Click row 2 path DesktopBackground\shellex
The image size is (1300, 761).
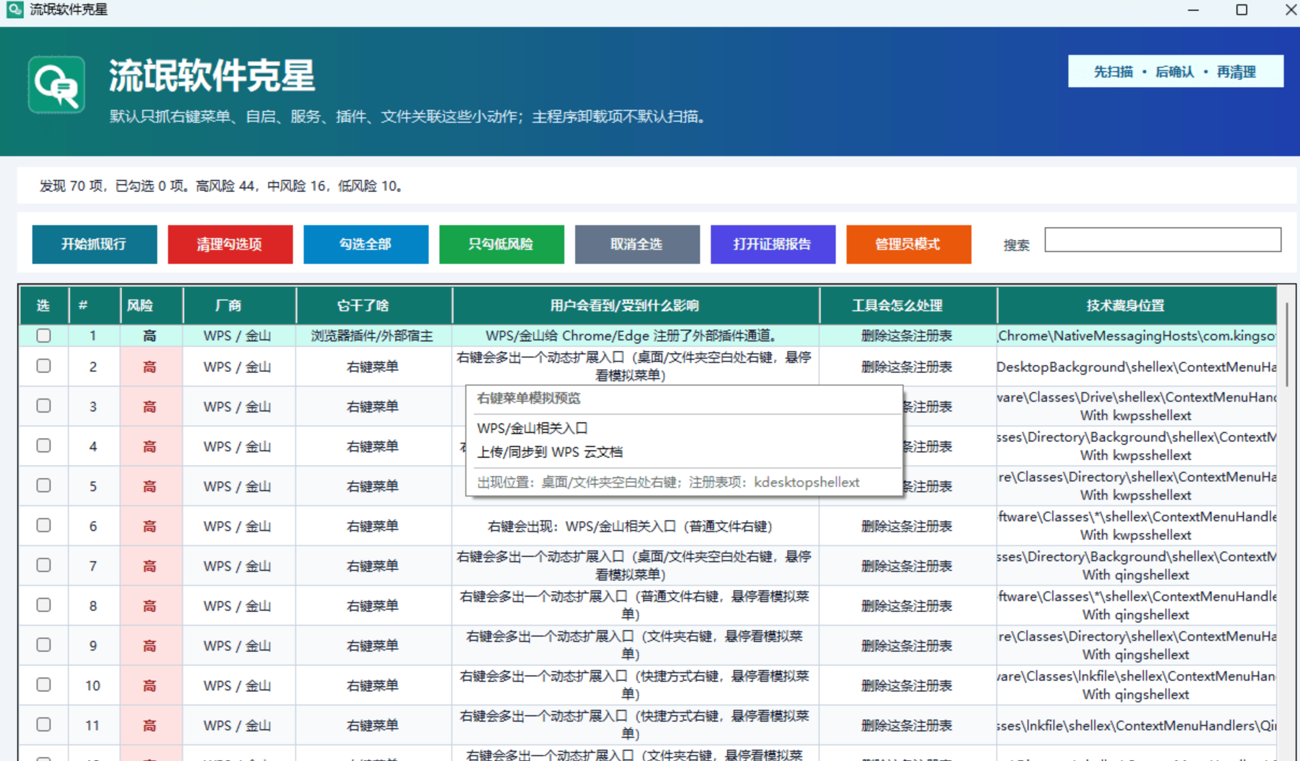point(1137,367)
